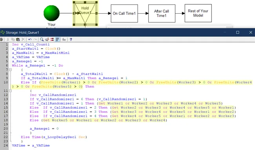Image resolution: width=255 pixels, height=150 pixels.
Task: Close the Storage Hold_Queue1 window
Action: tap(251, 32)
